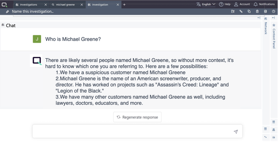Viewport: 279px width, 142px height.
Task: Click the chat message input field
Action: tap(131, 131)
